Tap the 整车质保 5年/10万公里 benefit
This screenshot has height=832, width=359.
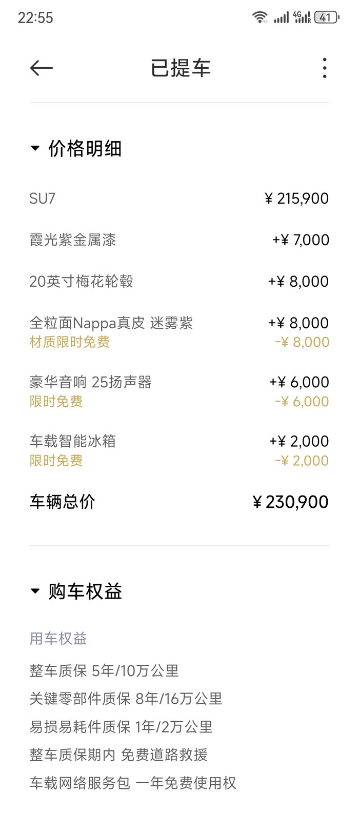[104, 671]
